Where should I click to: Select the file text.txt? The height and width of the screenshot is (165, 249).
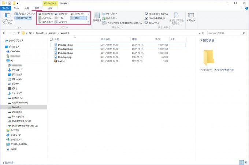pos(62,61)
